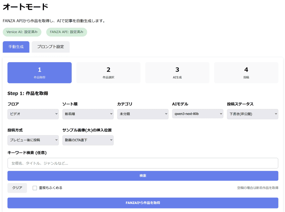
Task: Open the 投稿方式 dropdown
Action: [33, 140]
